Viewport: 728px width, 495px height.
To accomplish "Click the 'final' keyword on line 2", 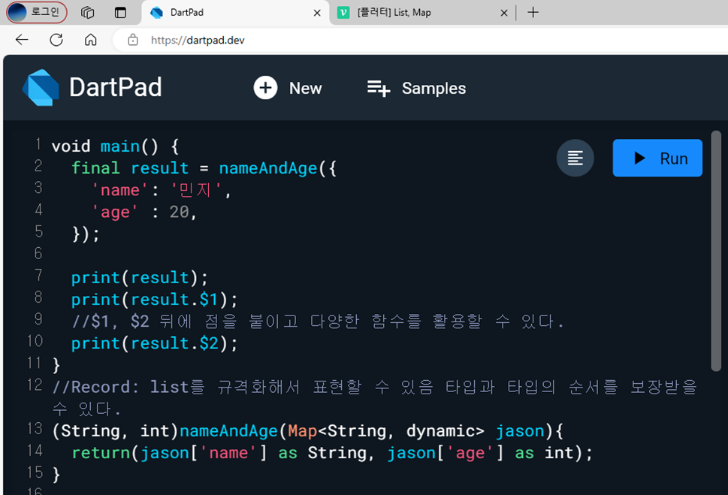I will click(95, 168).
